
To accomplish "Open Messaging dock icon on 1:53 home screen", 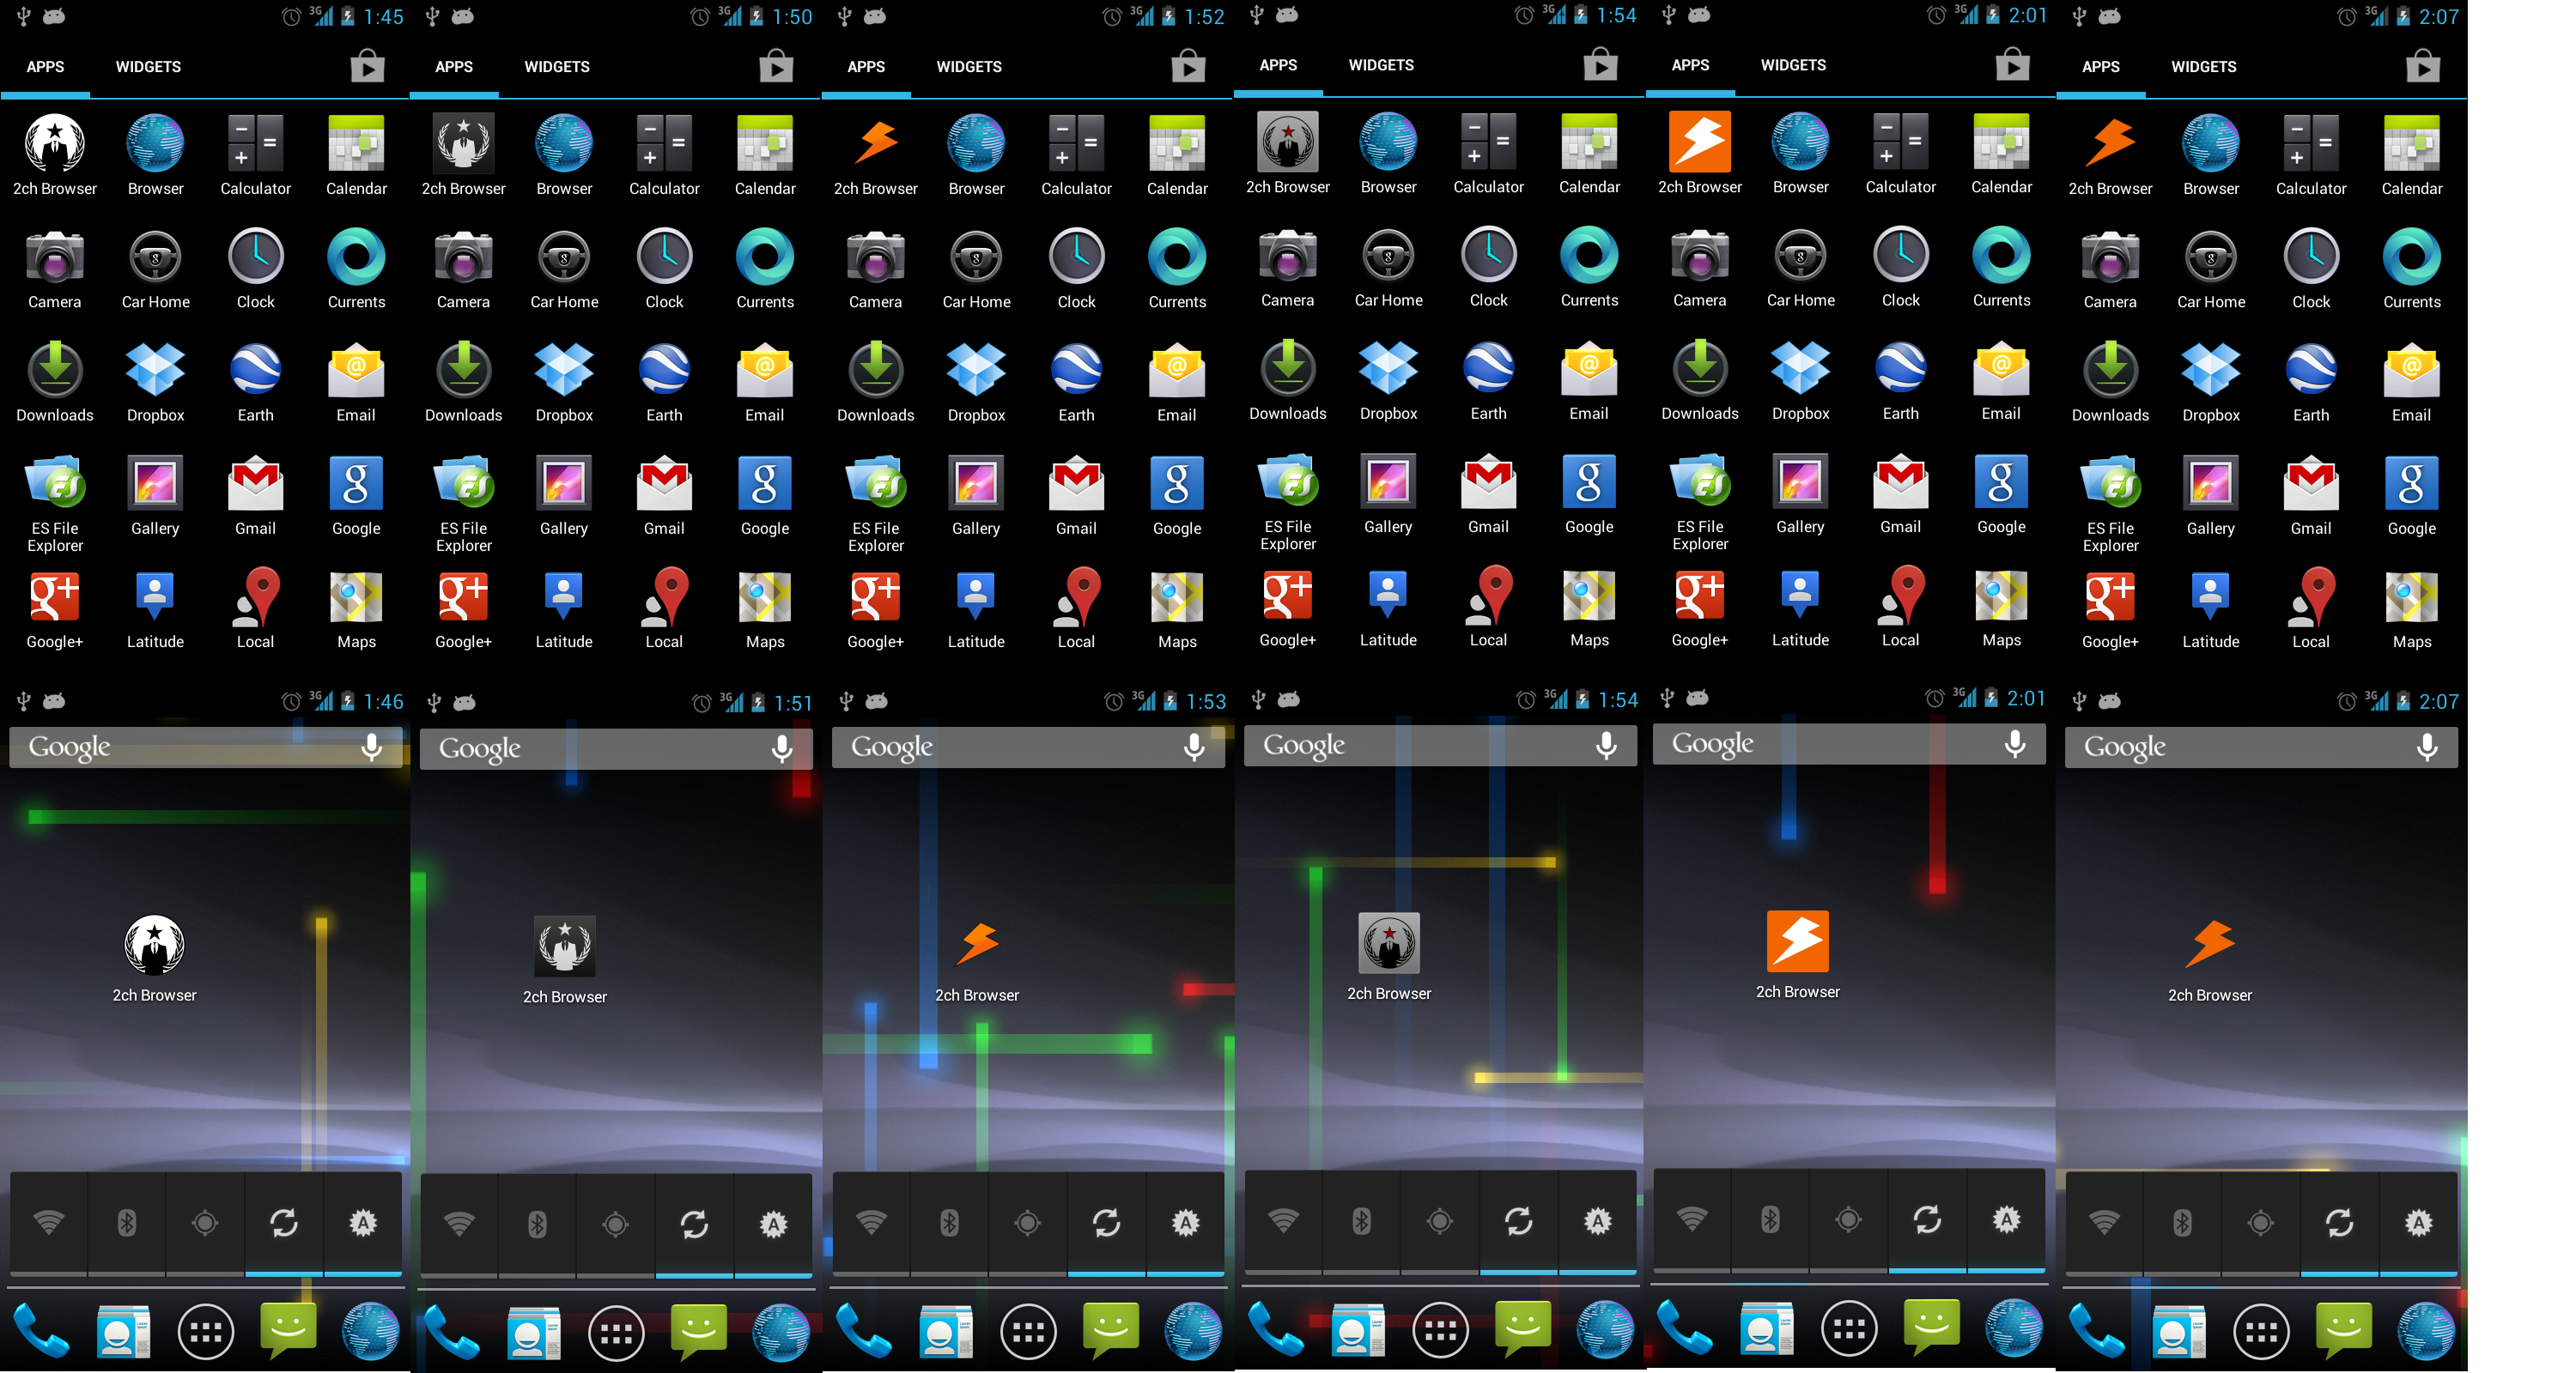I will tap(1110, 1330).
